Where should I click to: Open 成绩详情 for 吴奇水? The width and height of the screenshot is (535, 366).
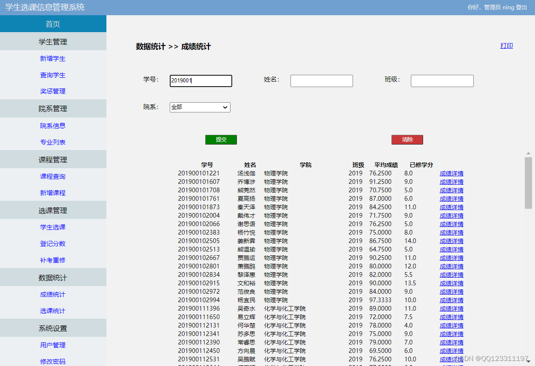(x=451, y=309)
